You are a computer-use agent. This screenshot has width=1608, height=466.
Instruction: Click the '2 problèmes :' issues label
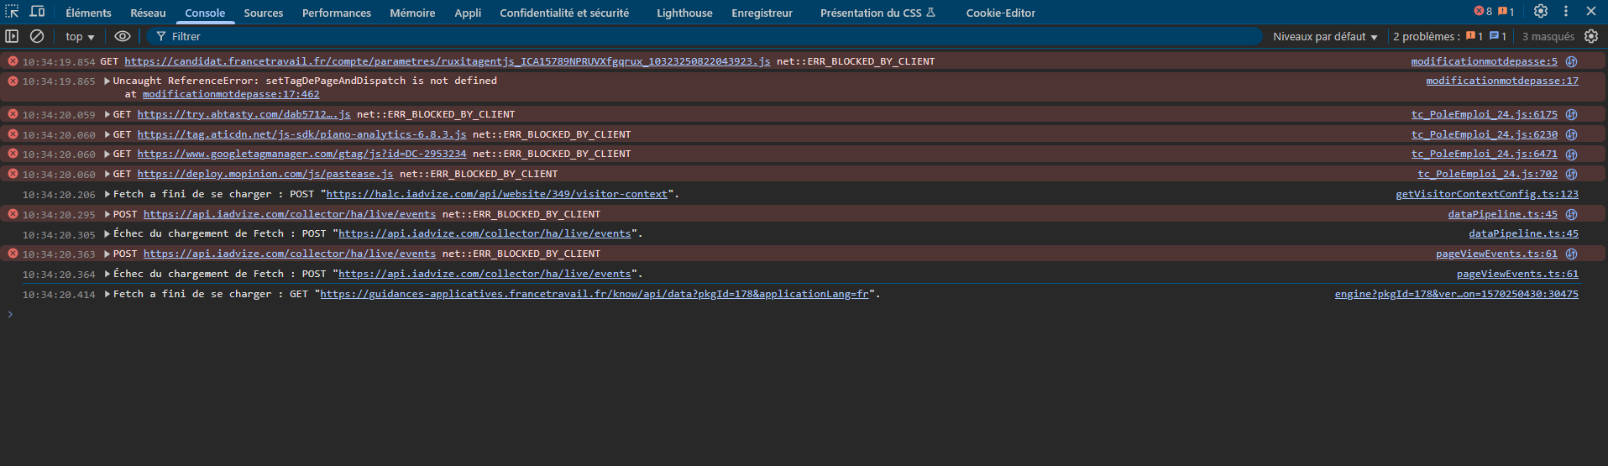[1427, 36]
